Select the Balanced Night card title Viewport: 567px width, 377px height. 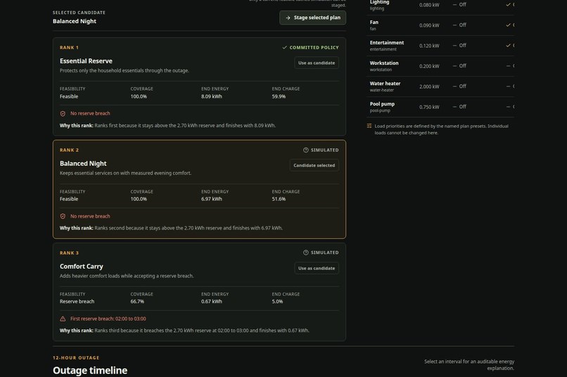coord(83,164)
